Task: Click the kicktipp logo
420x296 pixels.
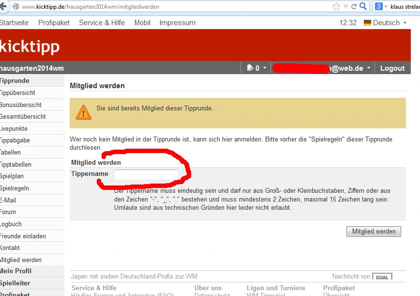Action: 29,47
